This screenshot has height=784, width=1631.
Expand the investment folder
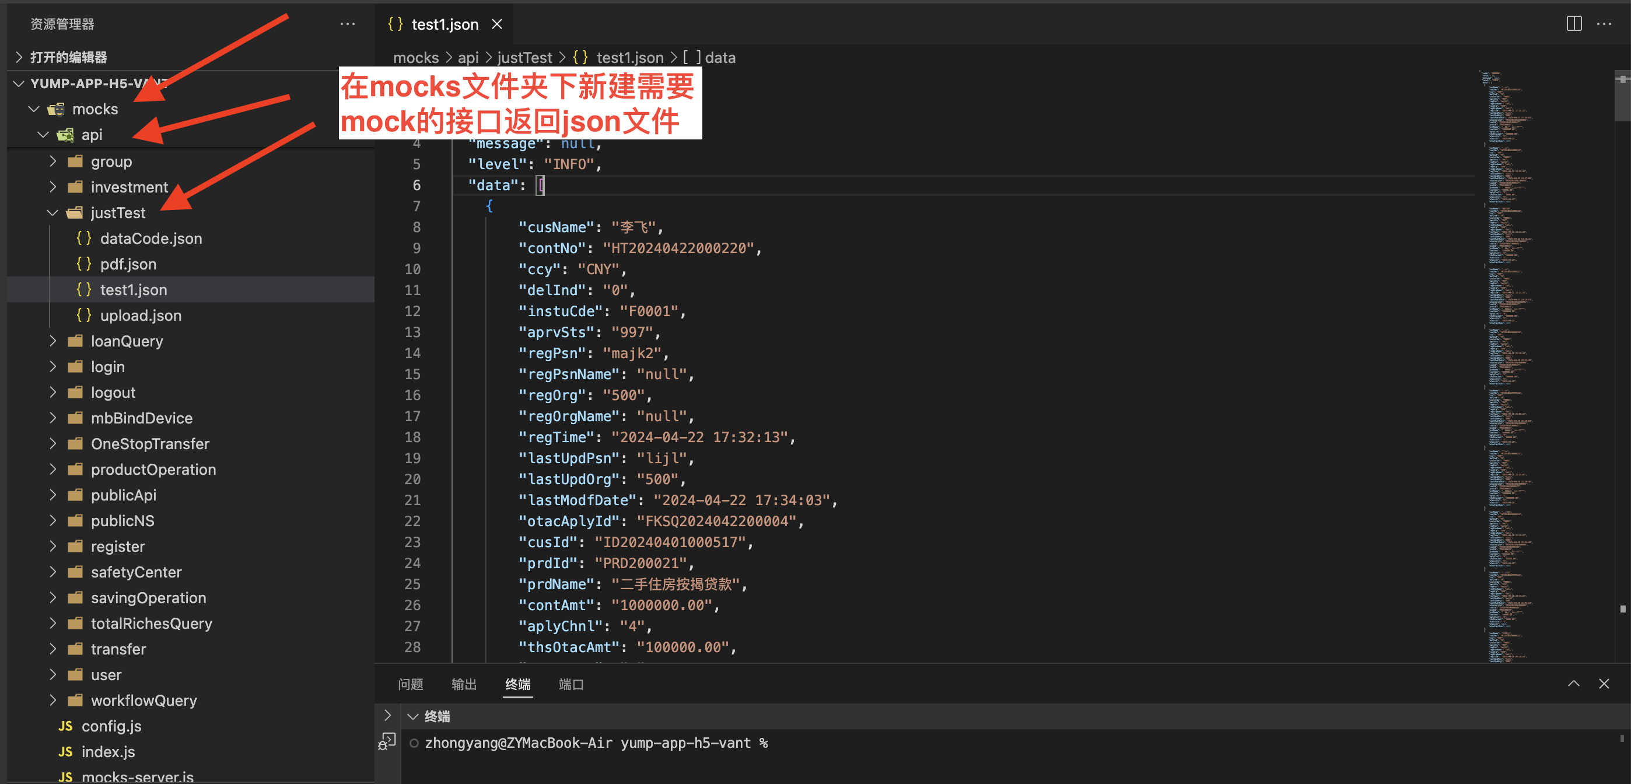pos(53,187)
